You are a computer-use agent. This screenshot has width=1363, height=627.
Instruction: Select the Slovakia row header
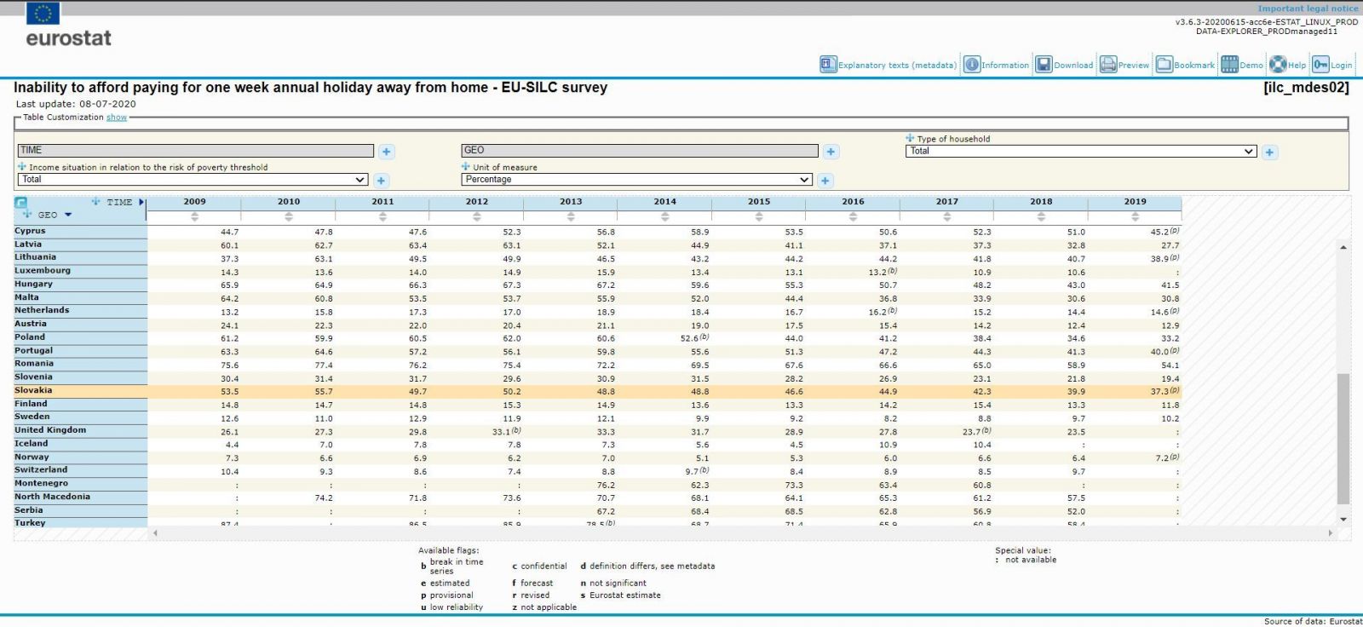81,390
